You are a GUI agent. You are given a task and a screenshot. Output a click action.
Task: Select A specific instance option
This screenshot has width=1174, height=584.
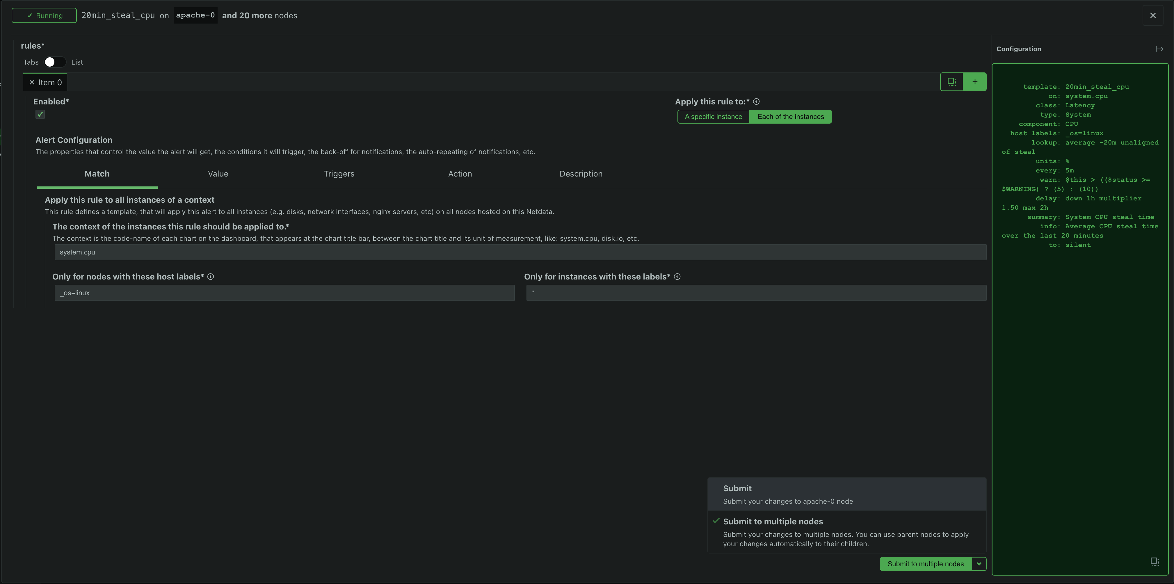[713, 116]
